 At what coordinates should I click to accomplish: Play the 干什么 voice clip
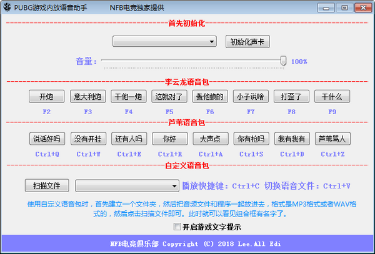(332, 97)
